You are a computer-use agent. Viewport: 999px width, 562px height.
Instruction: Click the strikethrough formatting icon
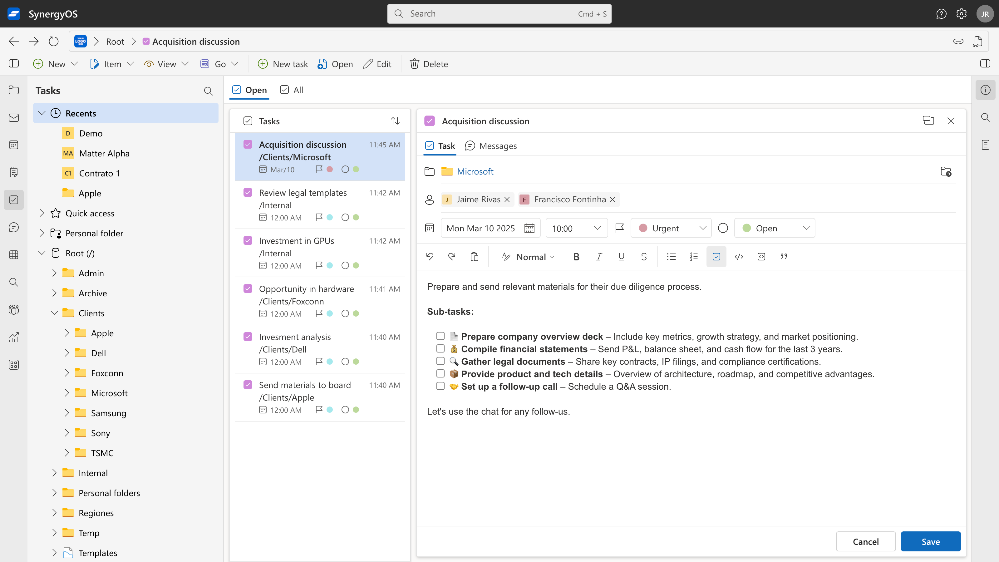coord(644,257)
